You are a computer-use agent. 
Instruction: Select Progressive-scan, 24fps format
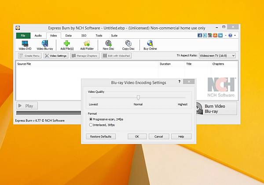click(x=106, y=119)
